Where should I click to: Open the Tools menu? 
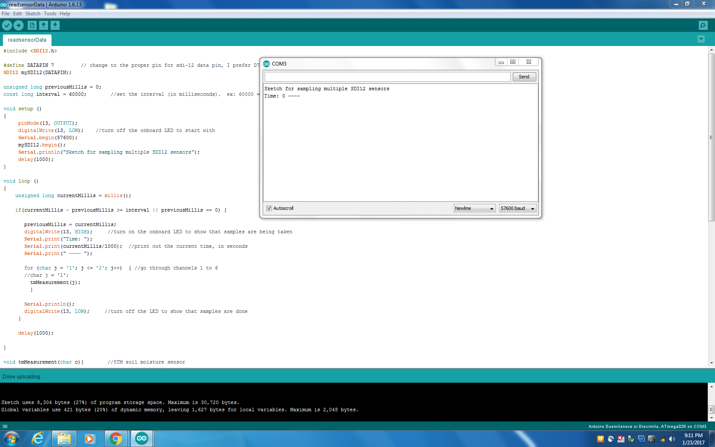click(x=50, y=14)
